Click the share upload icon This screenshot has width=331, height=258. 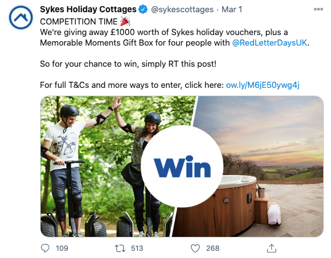tap(271, 248)
